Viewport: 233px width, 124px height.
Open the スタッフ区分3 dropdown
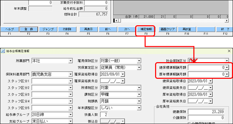coord(71,94)
